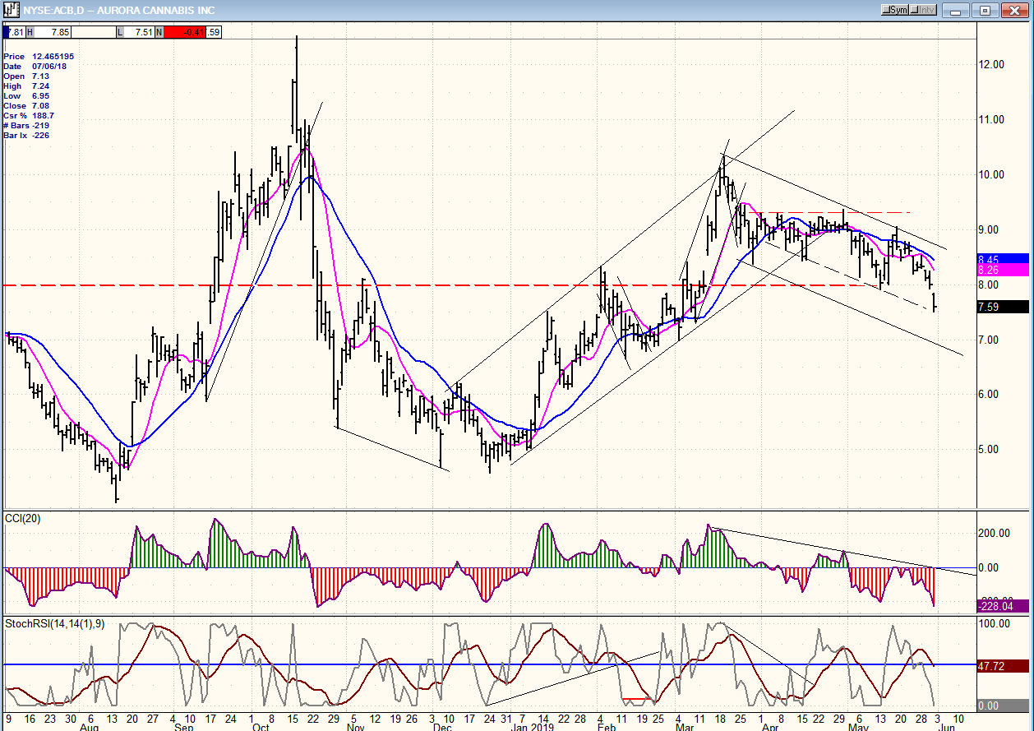
Task: Click the dark red 47.72 StochRSI value tag
Action: click(1002, 664)
